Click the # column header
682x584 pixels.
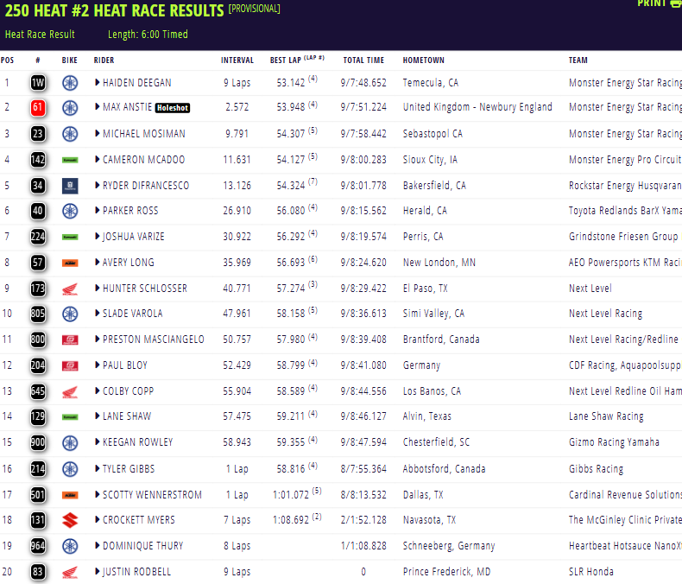click(x=38, y=60)
